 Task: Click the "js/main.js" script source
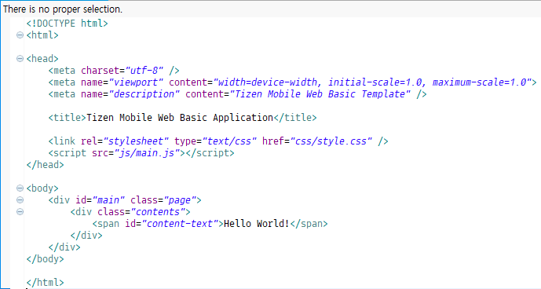point(147,152)
